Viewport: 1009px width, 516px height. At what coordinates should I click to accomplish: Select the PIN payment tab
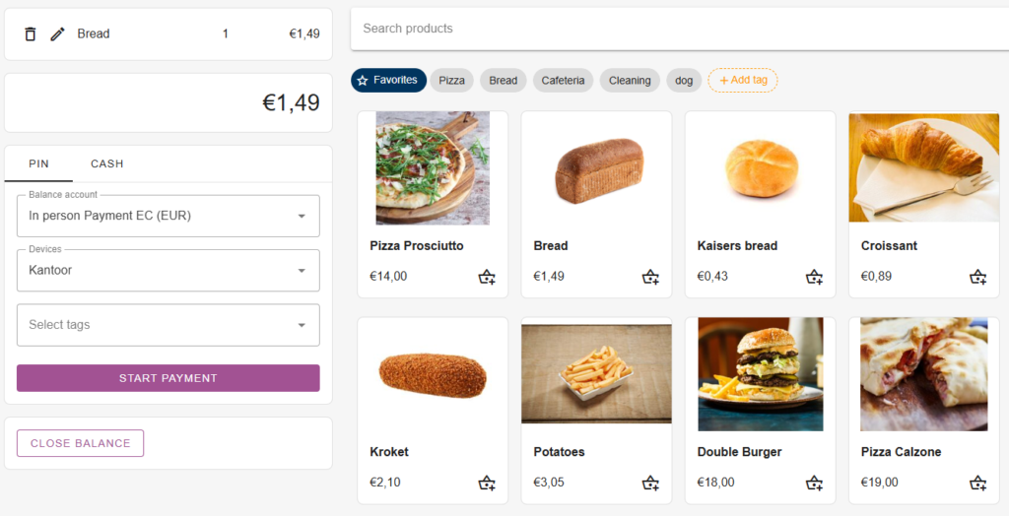38,163
